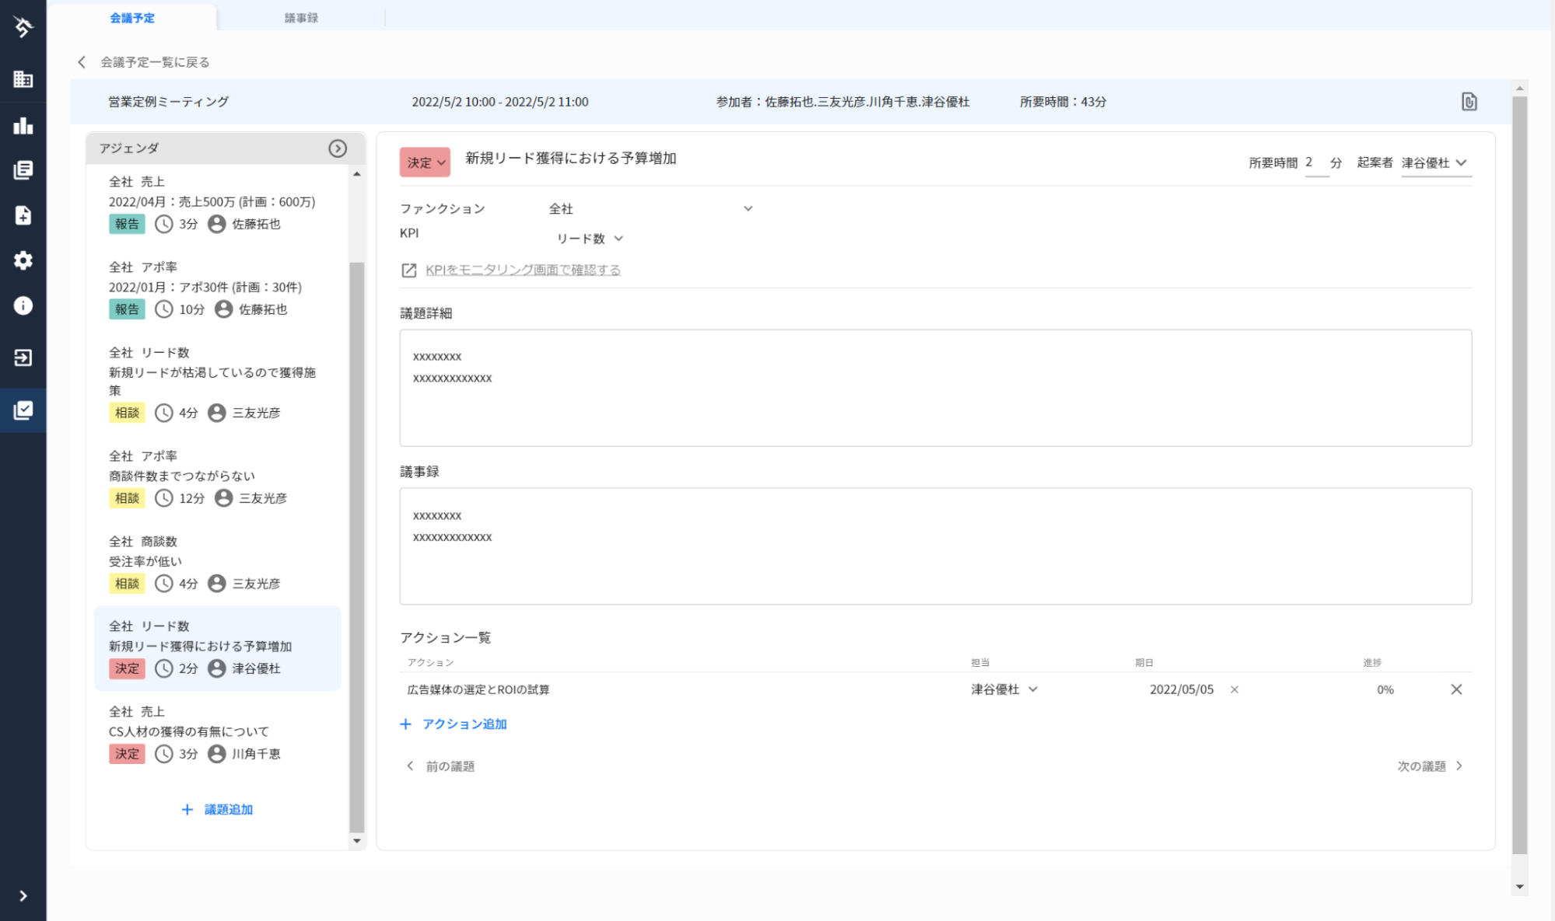Viewport: 1555px width, 921px height.
Task: Select the 会議予定 tab
Action: 134,17
